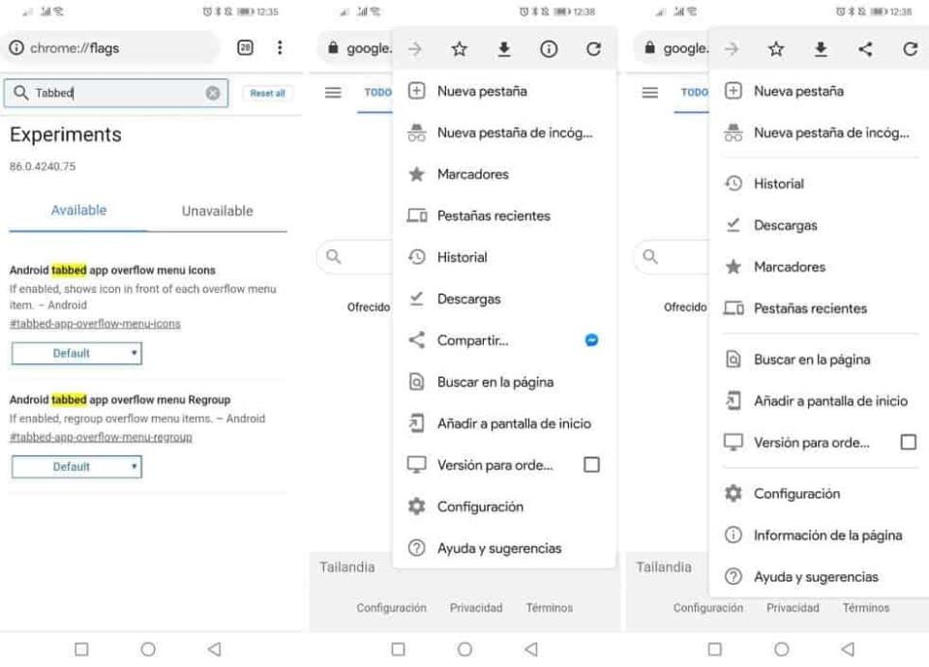Viewport: 929px width, 667px height.
Task: Open Default dropdown for overflow menu Regroup flag
Action: pos(76,467)
